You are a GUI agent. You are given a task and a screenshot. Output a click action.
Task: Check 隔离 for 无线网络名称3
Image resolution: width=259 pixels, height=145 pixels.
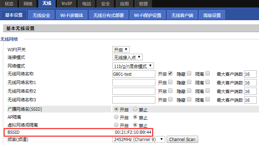tap(208, 99)
